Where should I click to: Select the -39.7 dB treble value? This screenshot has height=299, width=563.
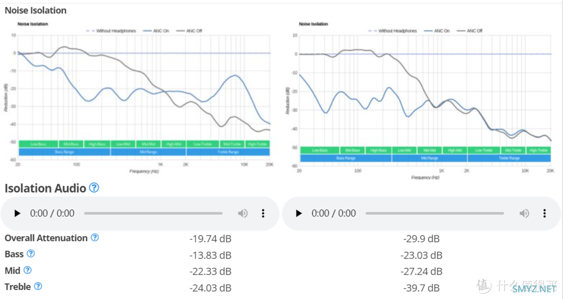(421, 288)
